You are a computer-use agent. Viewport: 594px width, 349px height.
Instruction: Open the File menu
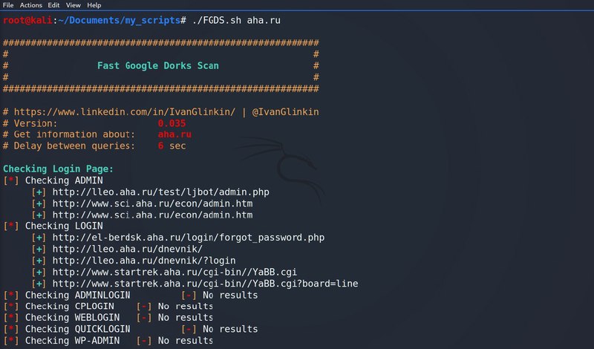pos(8,5)
